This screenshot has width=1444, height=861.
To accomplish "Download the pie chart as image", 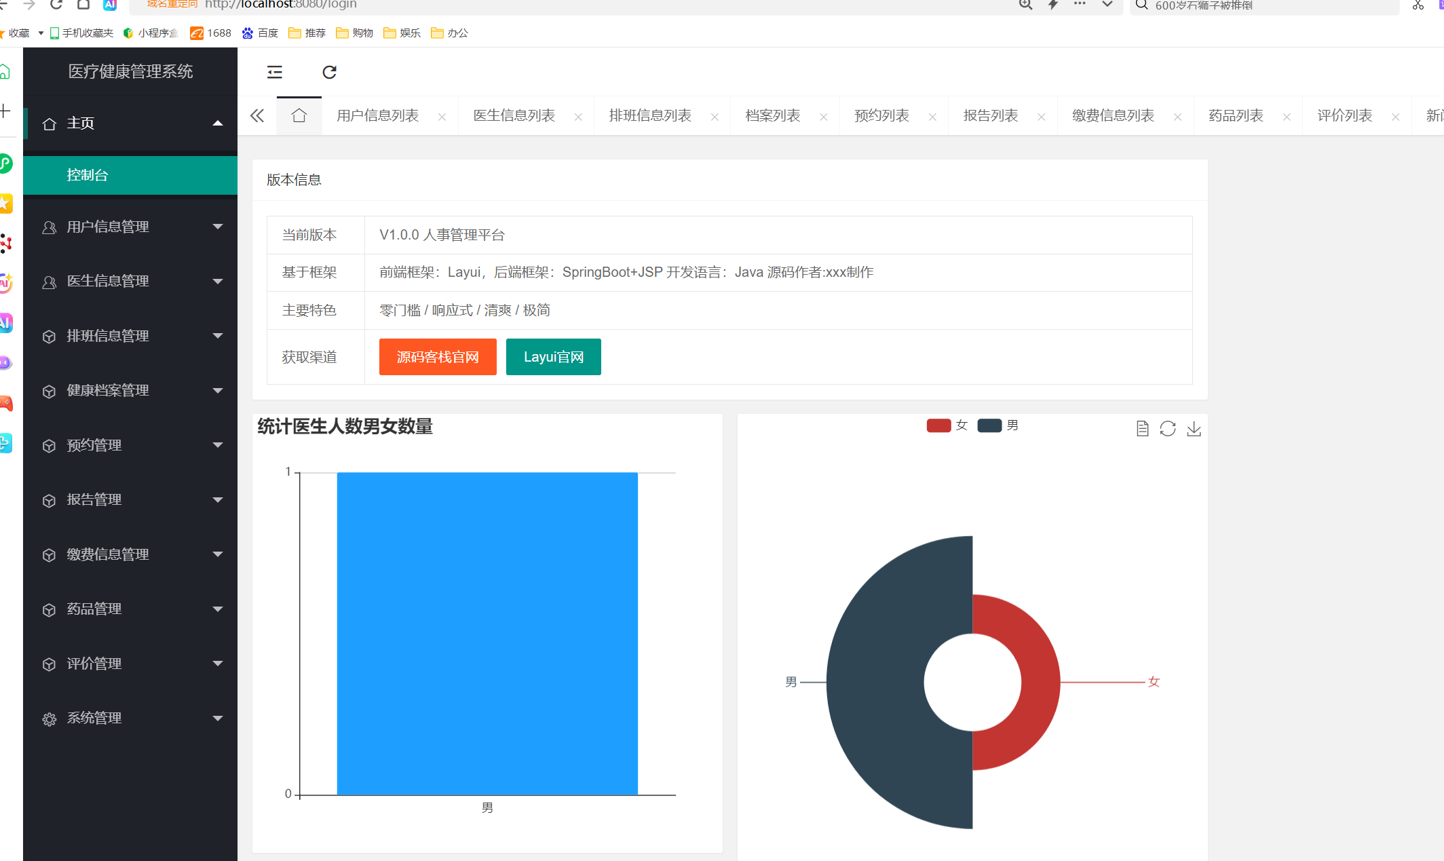I will (1194, 429).
